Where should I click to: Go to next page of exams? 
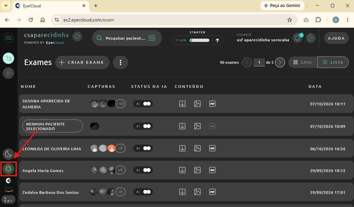[x=280, y=62]
